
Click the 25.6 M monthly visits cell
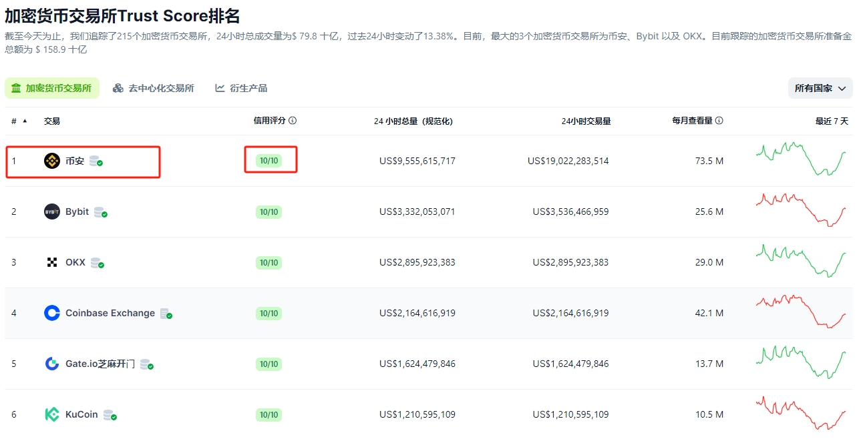(709, 211)
